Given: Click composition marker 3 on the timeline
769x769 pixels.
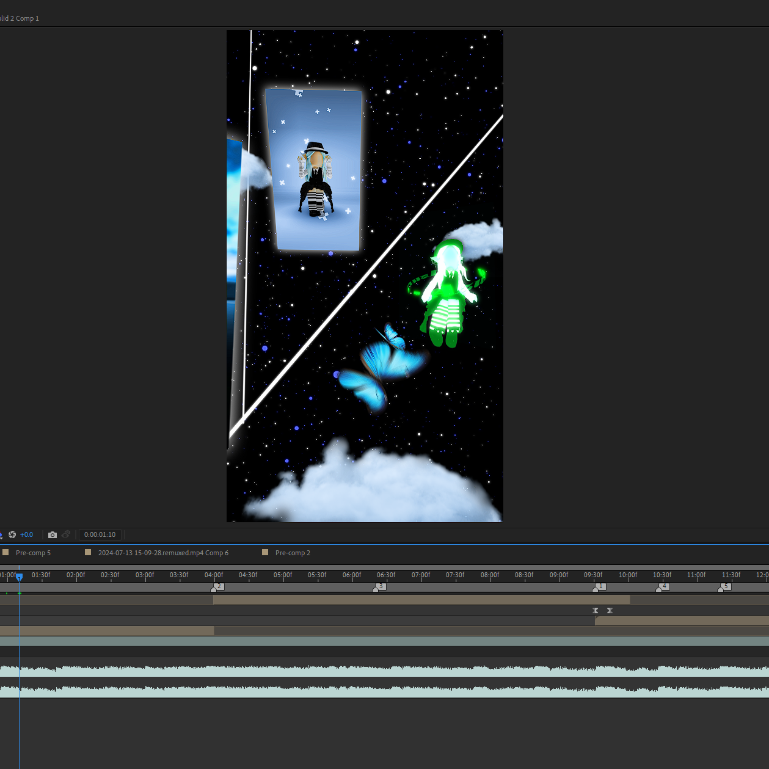Looking at the screenshot, I should 380,587.
